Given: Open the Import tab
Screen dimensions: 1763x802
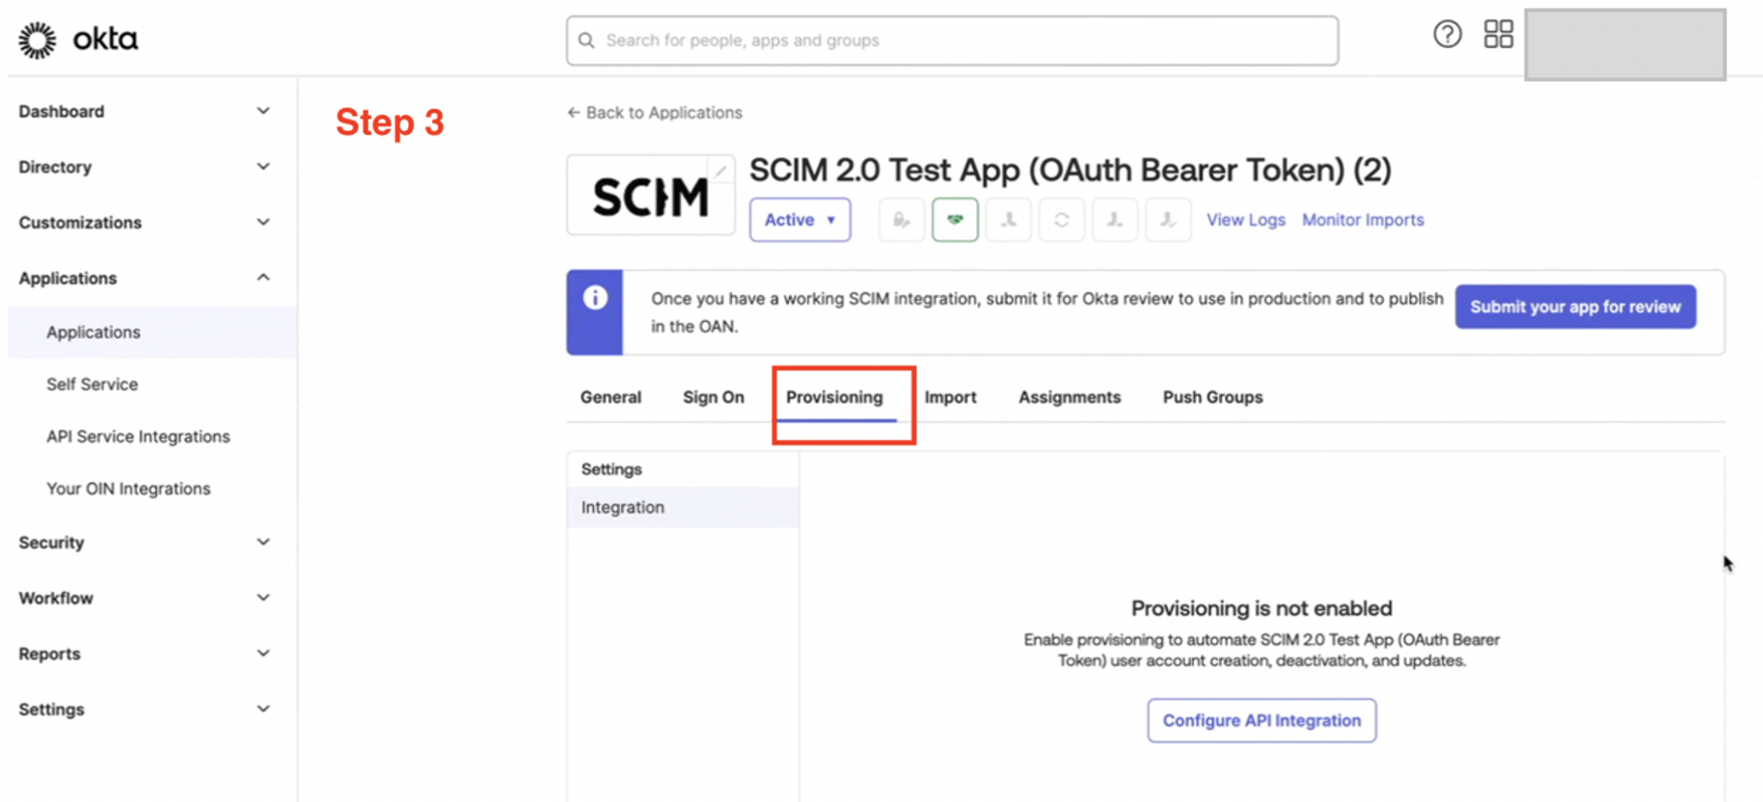Looking at the screenshot, I should (950, 397).
